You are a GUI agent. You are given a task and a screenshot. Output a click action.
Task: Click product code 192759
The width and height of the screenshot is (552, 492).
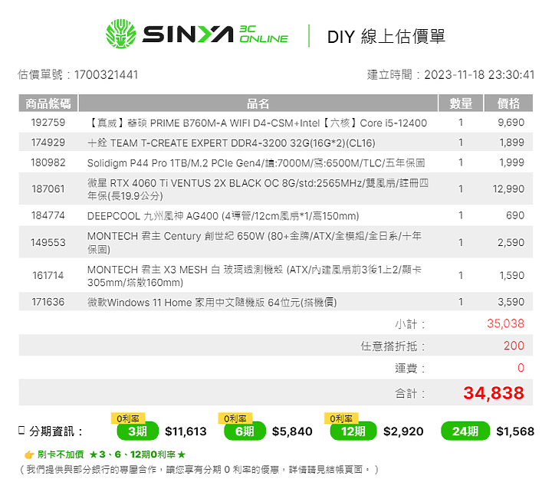48,122
